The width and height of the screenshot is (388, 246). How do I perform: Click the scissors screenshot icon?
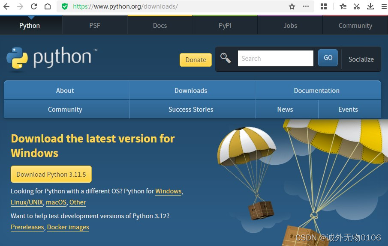point(357,6)
